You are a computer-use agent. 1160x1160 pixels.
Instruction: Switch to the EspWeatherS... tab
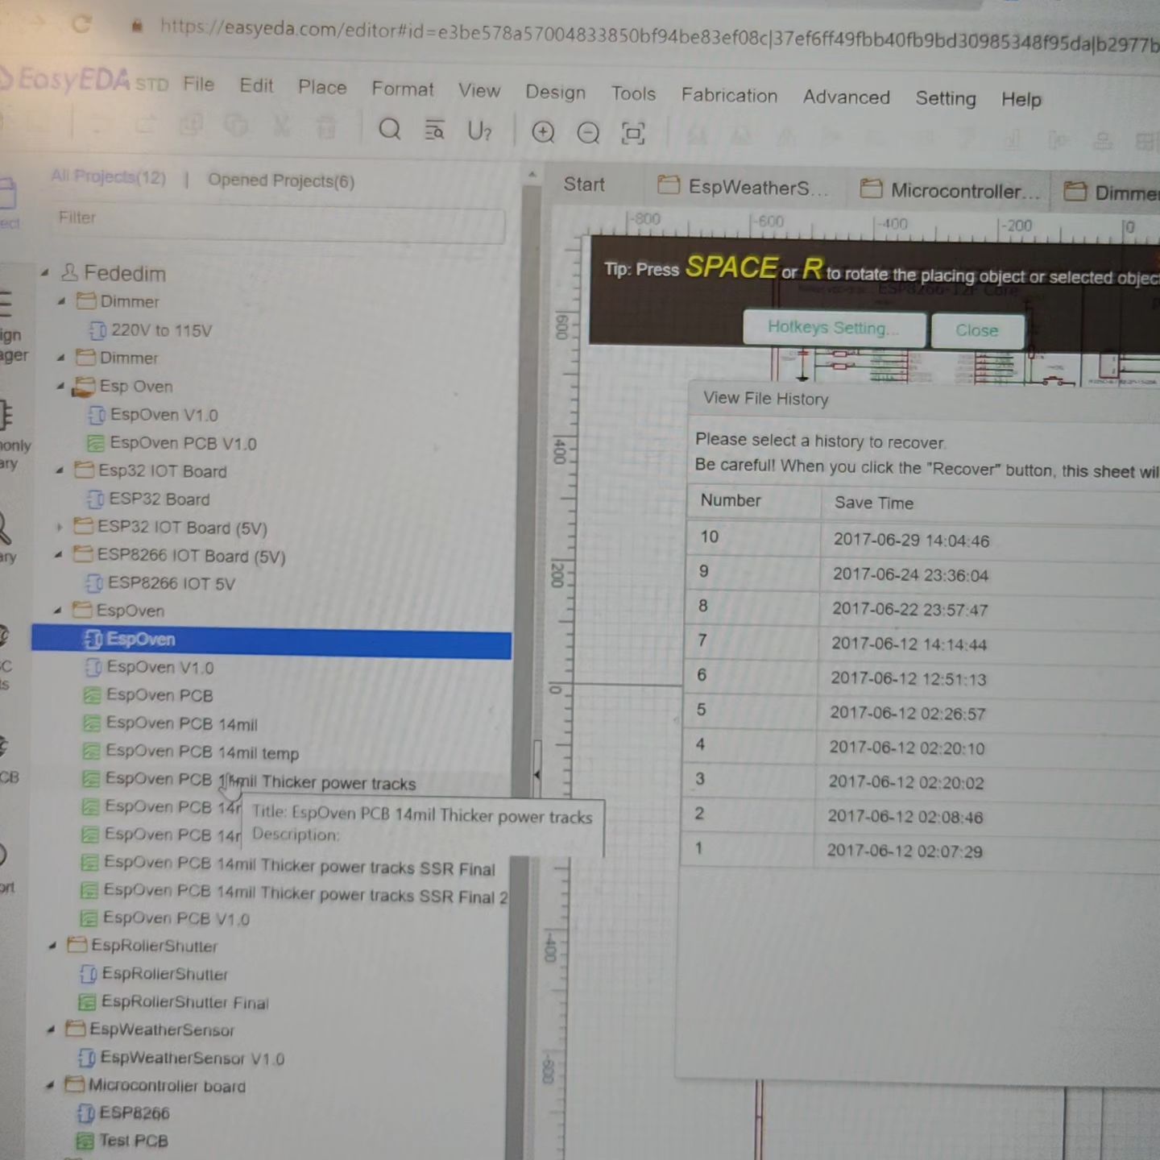(x=743, y=188)
